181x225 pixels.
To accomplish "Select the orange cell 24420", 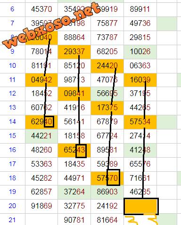I will (x=107, y=65).
